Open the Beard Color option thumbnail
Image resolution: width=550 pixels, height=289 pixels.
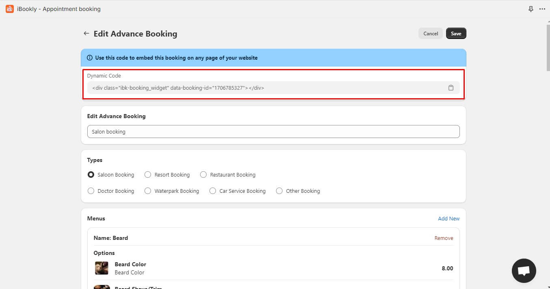click(102, 268)
